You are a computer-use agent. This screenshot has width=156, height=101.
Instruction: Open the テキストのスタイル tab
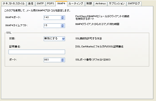pyautogui.click(x=13, y=4)
